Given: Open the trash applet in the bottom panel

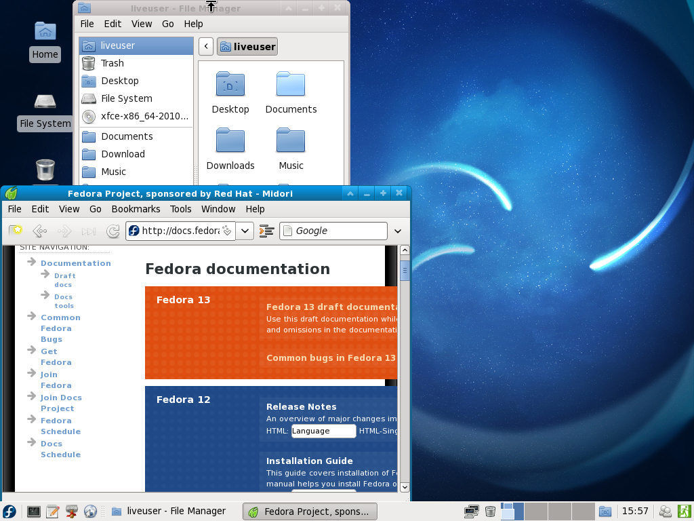Looking at the screenshot, I should point(490,512).
